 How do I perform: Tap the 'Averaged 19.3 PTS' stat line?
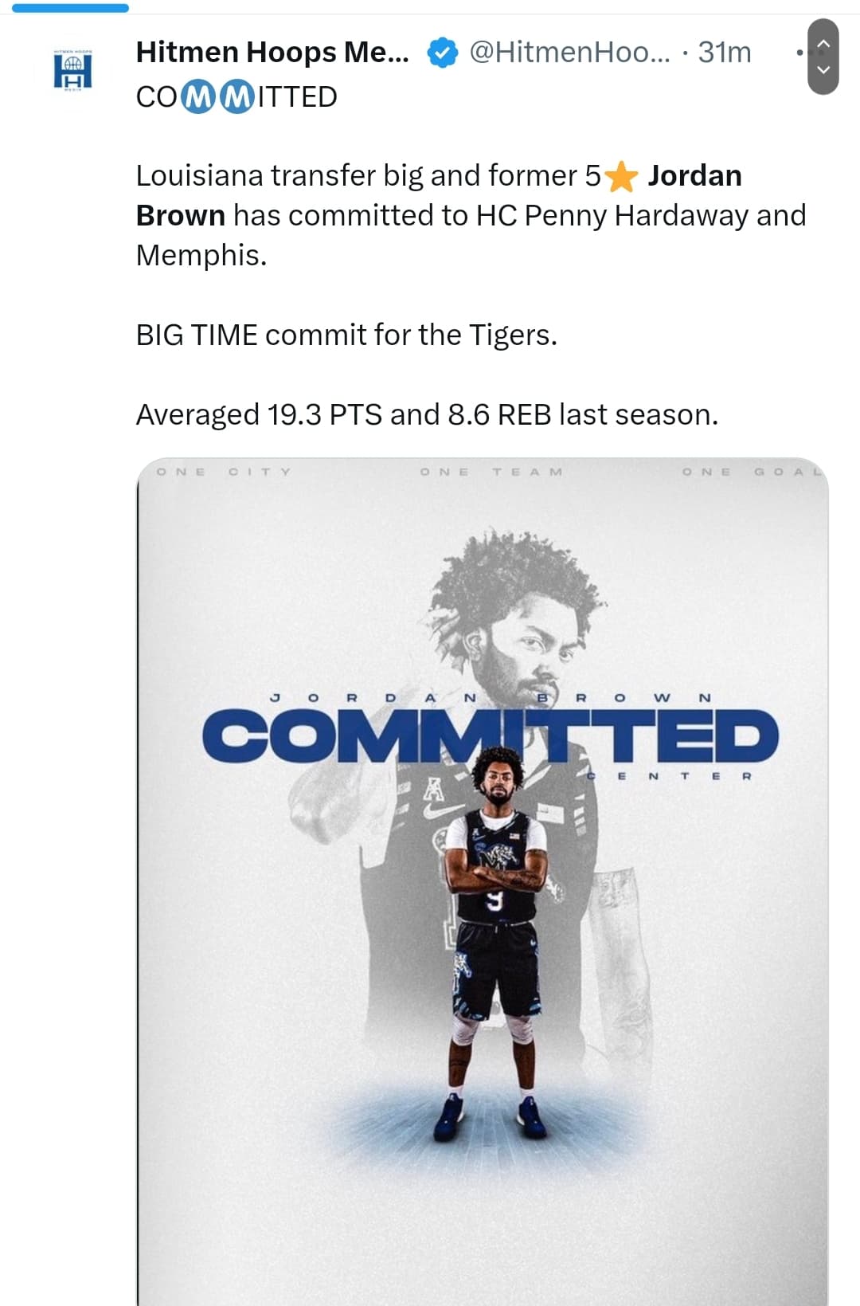pyautogui.click(x=427, y=415)
